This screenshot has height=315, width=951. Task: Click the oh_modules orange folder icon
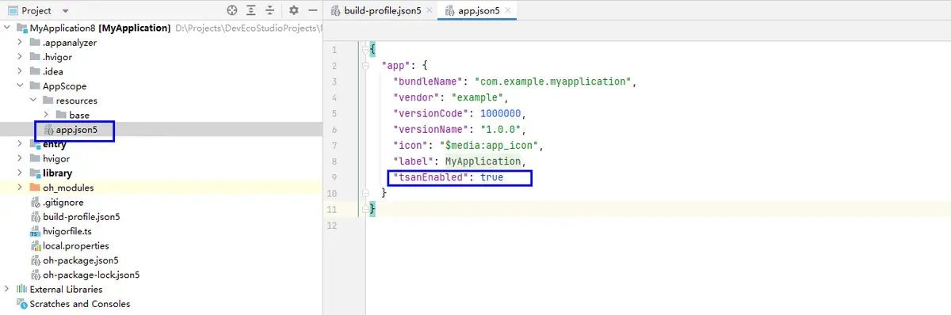[34, 188]
